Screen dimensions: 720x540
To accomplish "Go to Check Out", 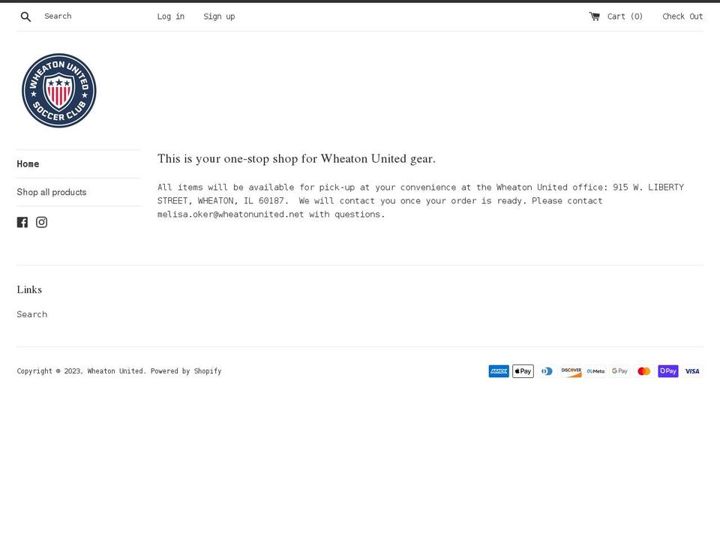I will point(682,16).
